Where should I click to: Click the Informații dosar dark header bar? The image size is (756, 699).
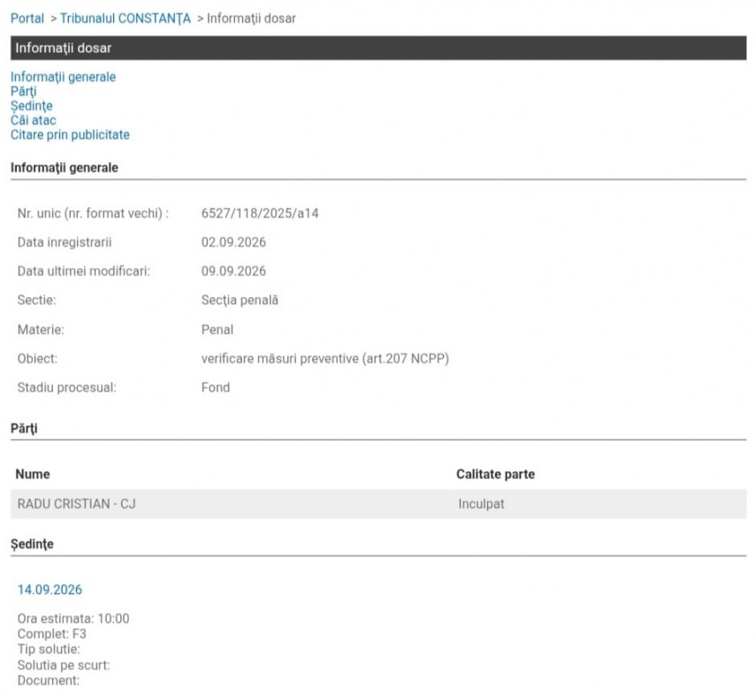(x=378, y=48)
